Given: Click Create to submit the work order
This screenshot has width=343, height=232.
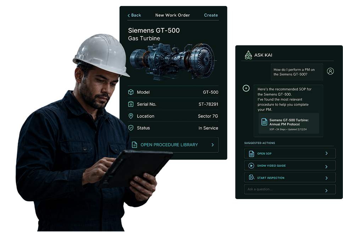Looking at the screenshot, I should (211, 15).
